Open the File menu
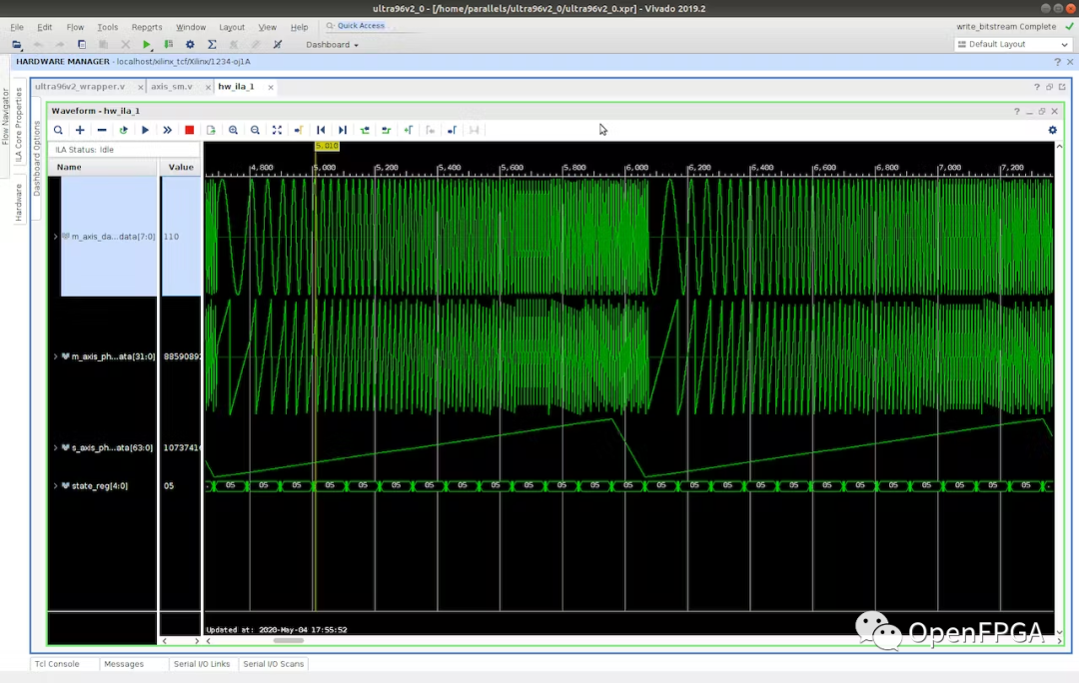The image size is (1079, 683). (17, 27)
